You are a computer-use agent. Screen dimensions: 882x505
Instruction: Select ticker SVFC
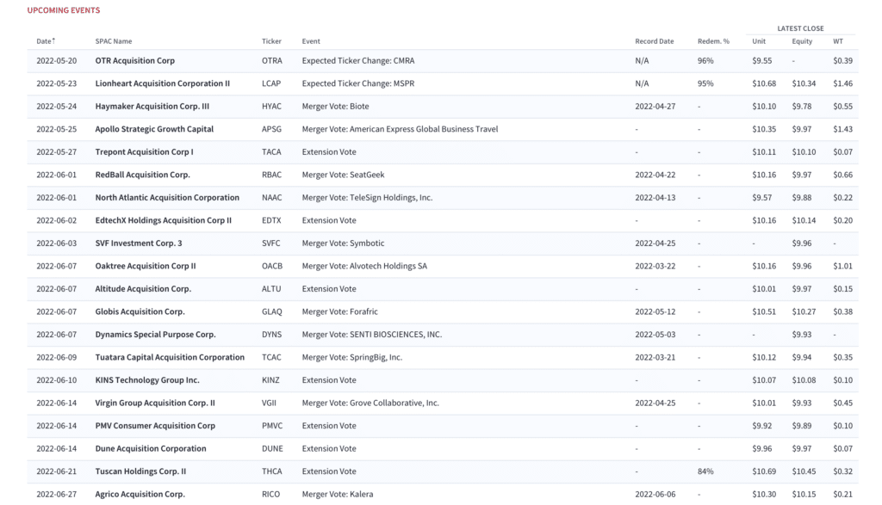[270, 243]
